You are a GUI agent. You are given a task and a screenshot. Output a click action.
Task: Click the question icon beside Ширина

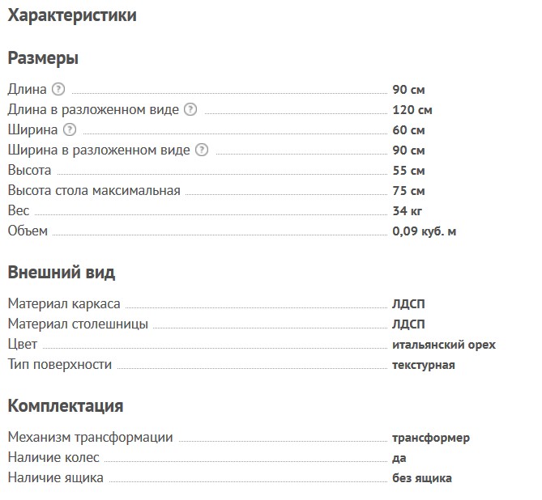click(x=70, y=129)
